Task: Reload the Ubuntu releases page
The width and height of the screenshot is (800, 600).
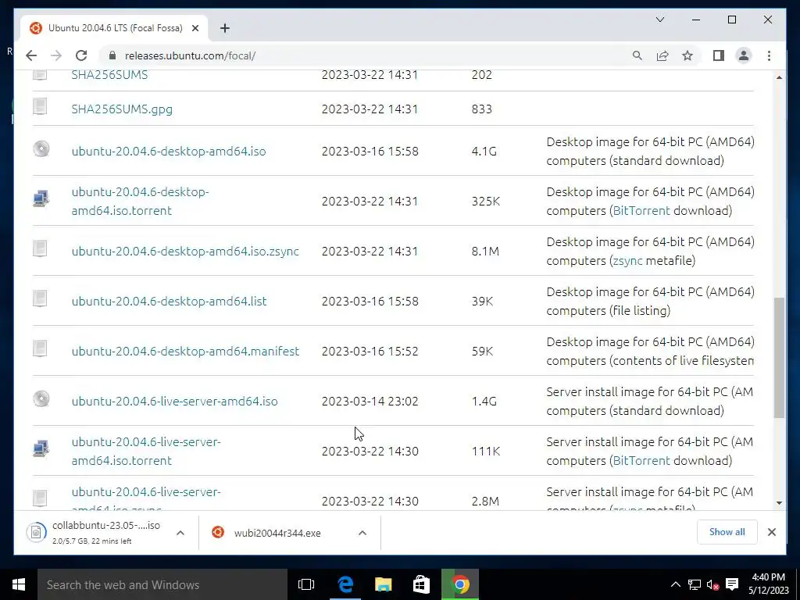Action: pos(81,55)
